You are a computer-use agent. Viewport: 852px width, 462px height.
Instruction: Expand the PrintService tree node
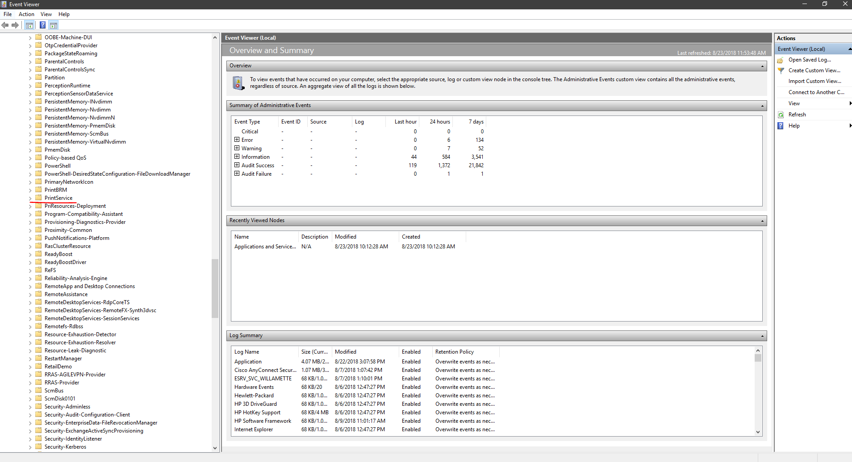pyautogui.click(x=30, y=198)
